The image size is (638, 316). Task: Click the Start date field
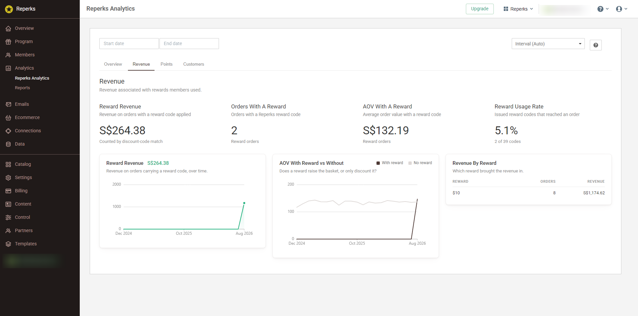pyautogui.click(x=129, y=43)
